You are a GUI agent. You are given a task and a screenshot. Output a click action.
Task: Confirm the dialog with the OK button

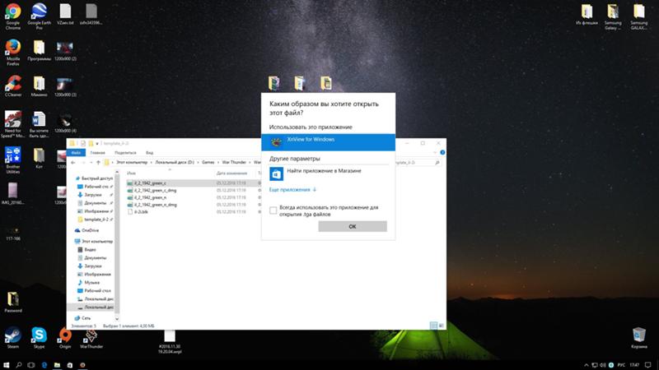[353, 227]
